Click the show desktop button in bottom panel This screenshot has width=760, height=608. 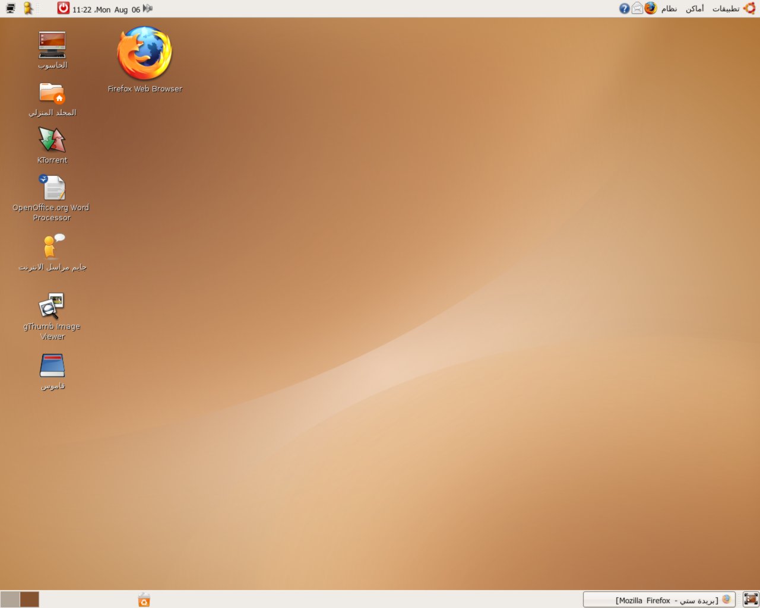click(751, 600)
